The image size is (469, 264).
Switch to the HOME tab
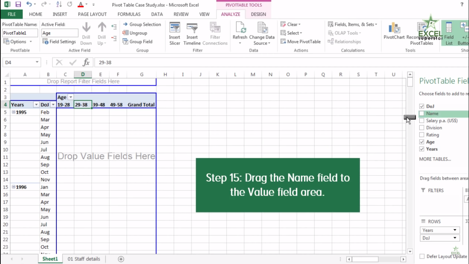click(x=36, y=14)
